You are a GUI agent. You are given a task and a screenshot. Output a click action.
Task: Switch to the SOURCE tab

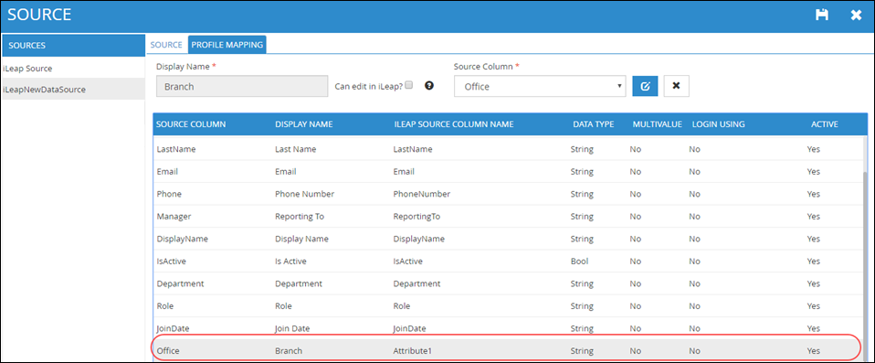pos(166,45)
